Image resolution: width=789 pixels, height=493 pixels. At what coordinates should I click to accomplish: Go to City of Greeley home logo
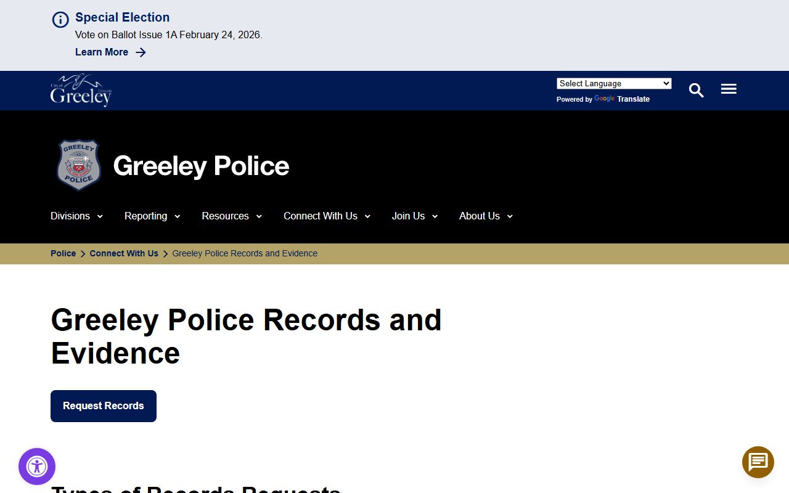pos(81,90)
